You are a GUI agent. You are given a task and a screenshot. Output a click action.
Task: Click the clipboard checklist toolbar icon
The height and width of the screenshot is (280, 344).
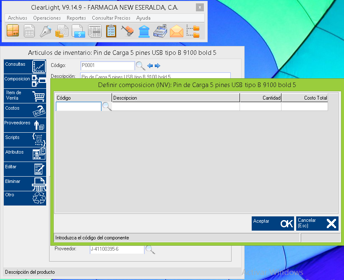coord(111,31)
